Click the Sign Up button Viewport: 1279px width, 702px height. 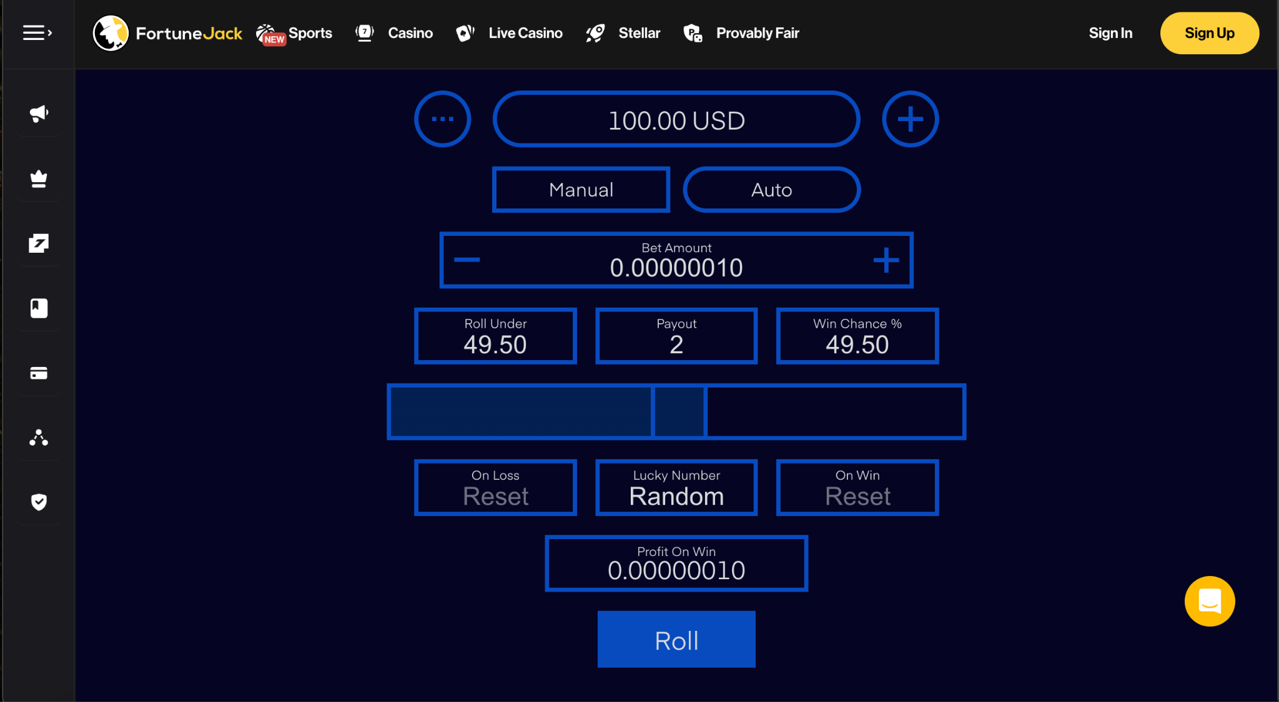[x=1209, y=32]
